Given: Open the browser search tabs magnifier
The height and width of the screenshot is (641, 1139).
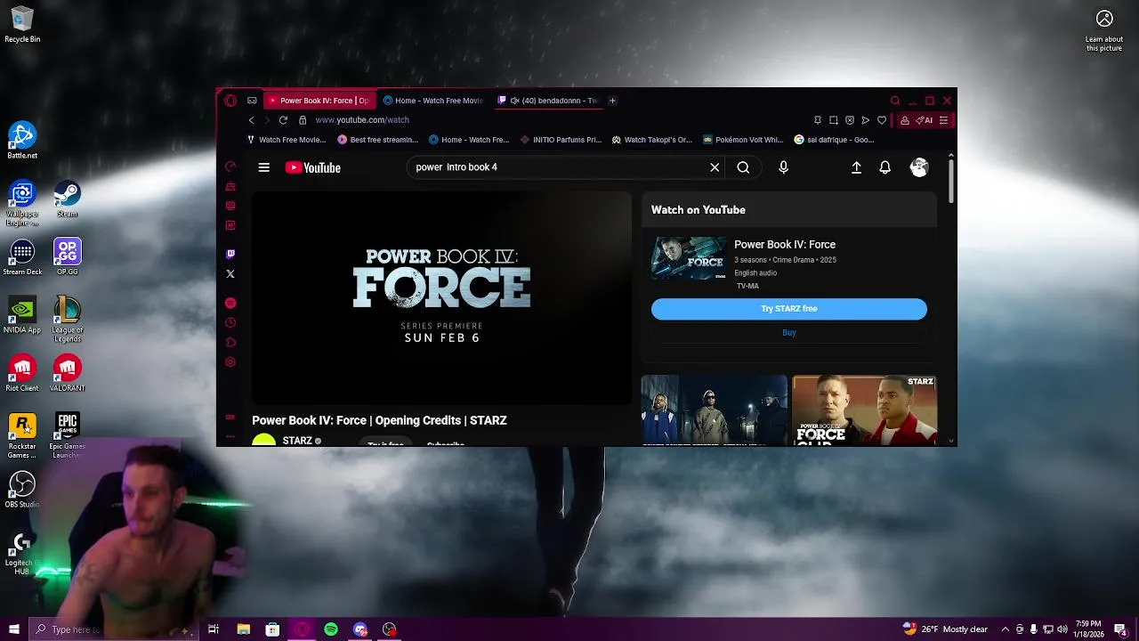Looking at the screenshot, I should coord(895,101).
